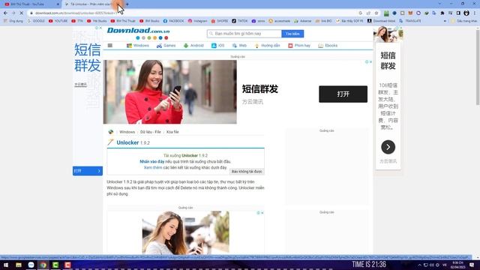Click the site search input field
The image size is (480, 270).
click(244, 34)
